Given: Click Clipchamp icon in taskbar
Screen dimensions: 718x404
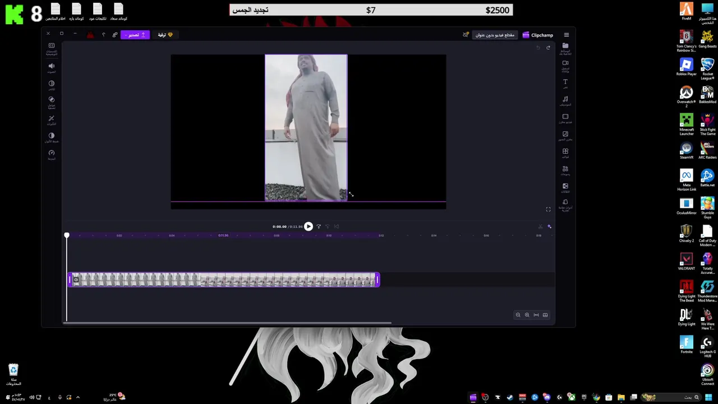Looking at the screenshot, I should (x=473, y=397).
